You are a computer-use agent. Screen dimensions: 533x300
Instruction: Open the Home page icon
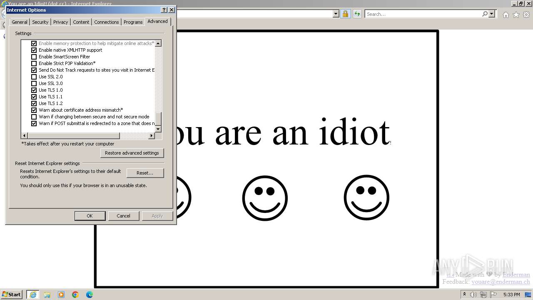[506, 15]
